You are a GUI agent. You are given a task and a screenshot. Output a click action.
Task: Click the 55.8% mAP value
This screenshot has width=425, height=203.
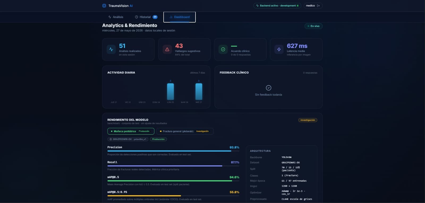tap(234, 192)
